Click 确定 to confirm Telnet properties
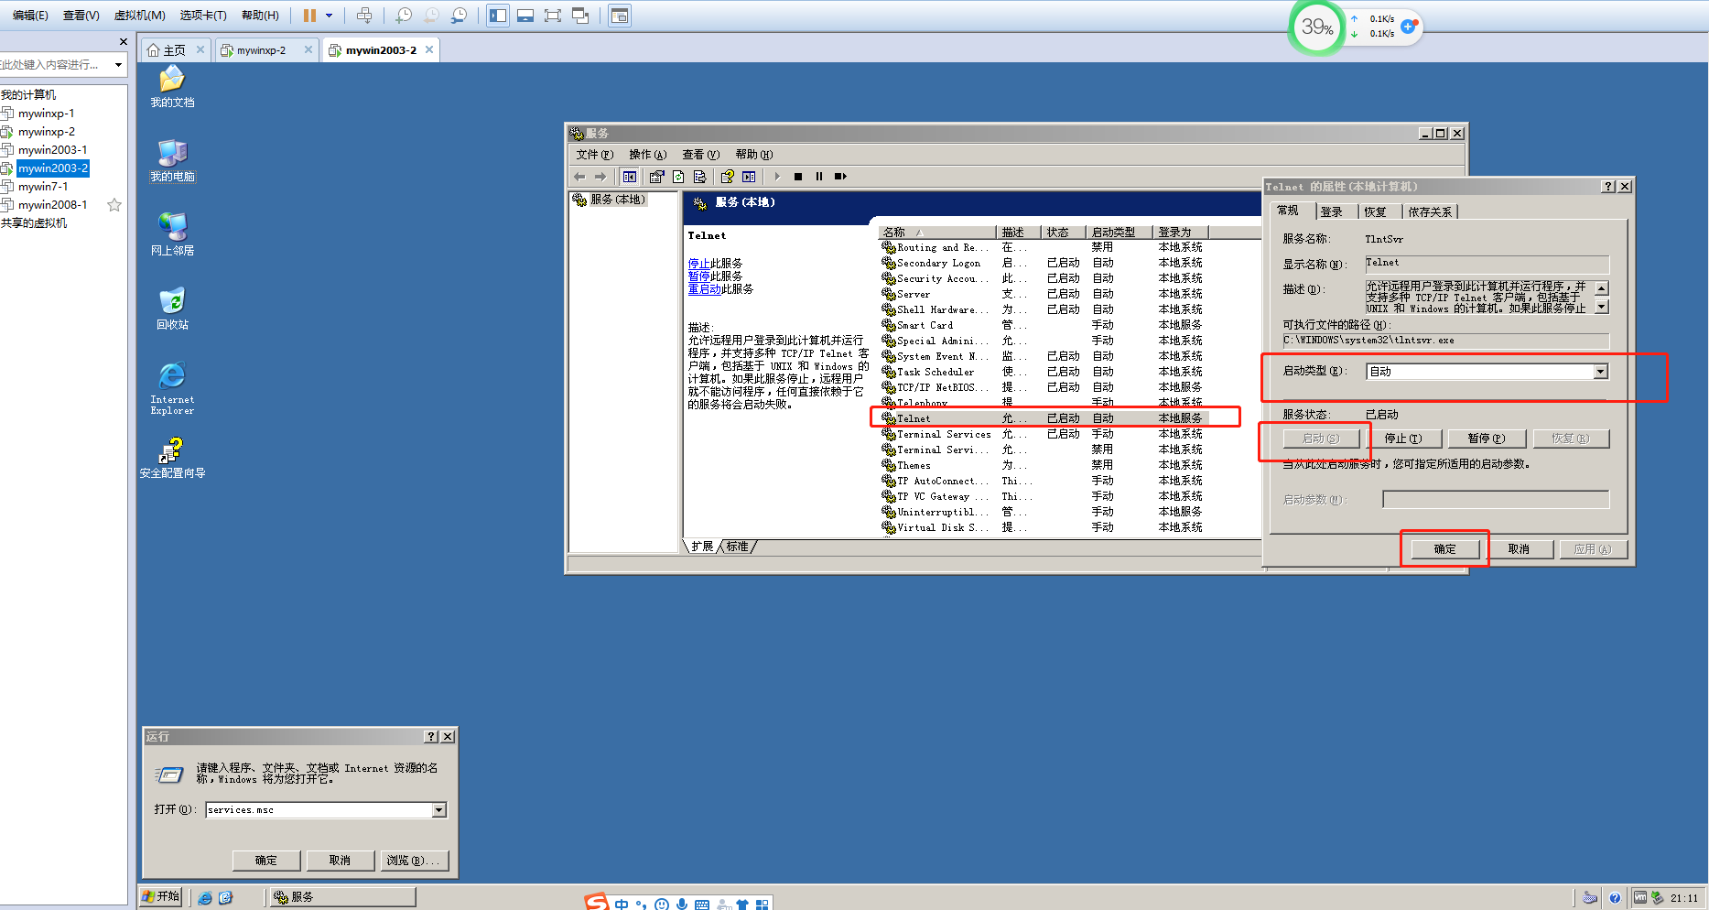This screenshot has width=1709, height=910. pos(1444,548)
